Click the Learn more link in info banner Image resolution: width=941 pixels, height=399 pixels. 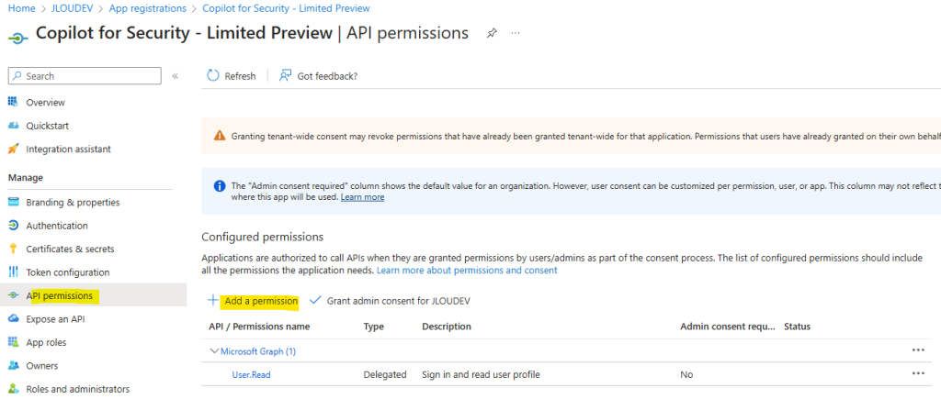pos(362,196)
